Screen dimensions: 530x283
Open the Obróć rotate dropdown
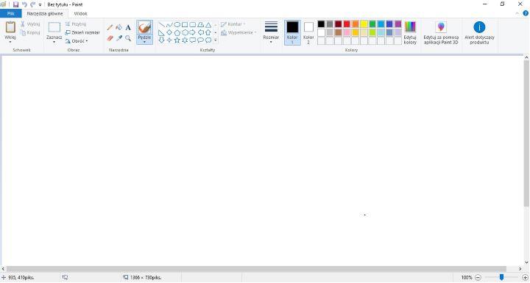click(77, 41)
